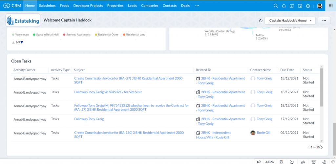Viewport: 336px width, 164px height.
Task: Open the Properties module
Action: pyautogui.click(x=115, y=6)
